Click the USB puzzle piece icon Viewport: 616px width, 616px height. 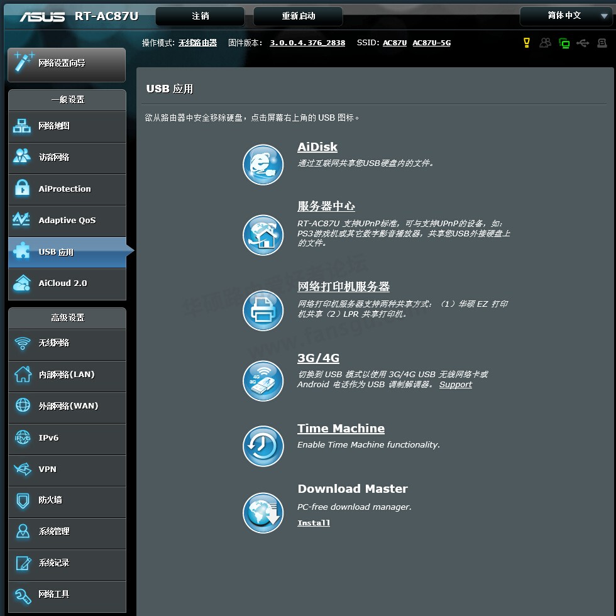pyautogui.click(x=21, y=251)
